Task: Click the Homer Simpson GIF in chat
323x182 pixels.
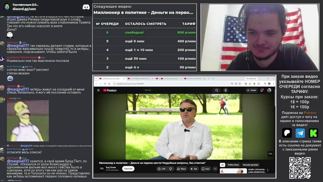Action: coord(28,121)
